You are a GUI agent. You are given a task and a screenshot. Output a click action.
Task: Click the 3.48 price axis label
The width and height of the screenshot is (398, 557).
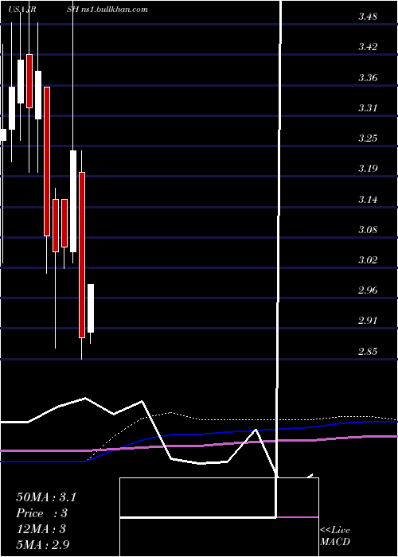[368, 17]
